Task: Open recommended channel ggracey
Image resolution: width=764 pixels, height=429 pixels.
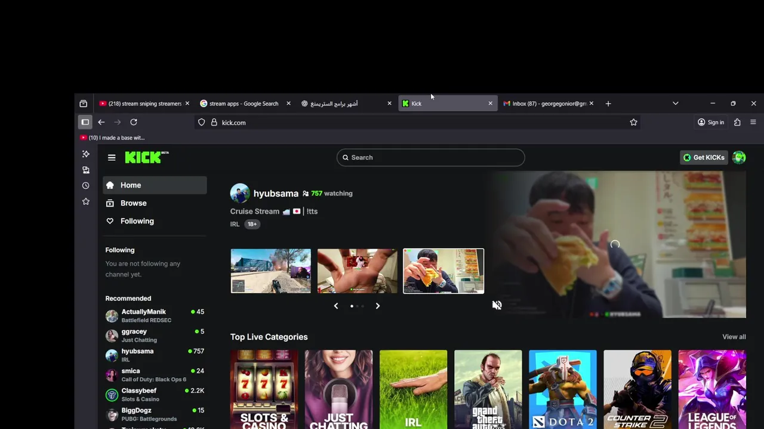Action: [155, 335]
